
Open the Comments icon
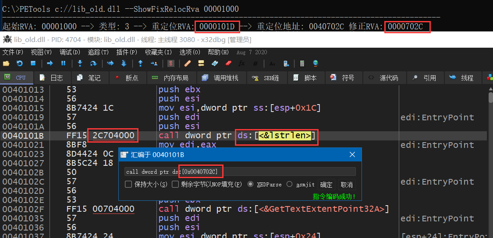(x=201, y=63)
